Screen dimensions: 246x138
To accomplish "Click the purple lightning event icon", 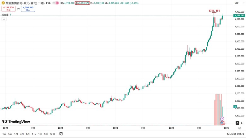I will 222,119.
